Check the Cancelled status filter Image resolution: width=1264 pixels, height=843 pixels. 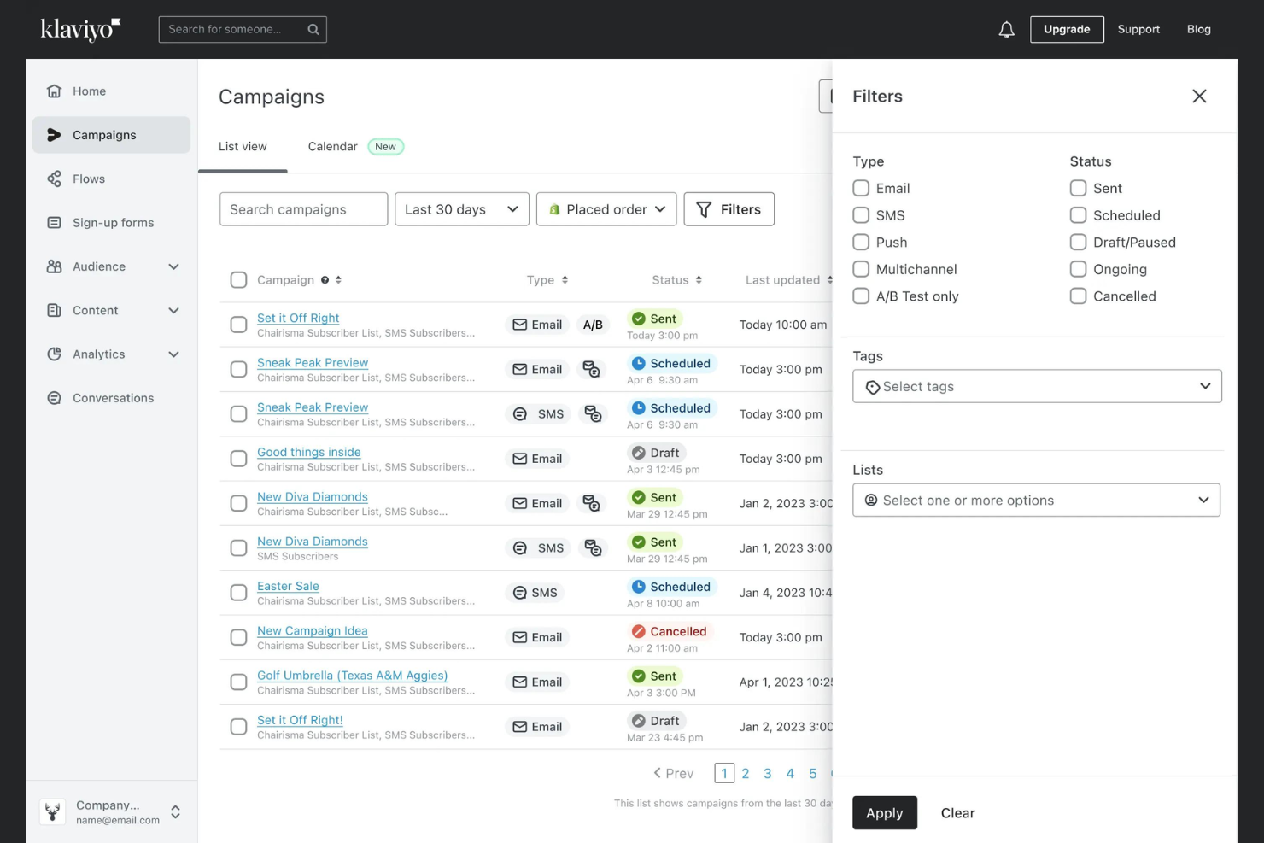pyautogui.click(x=1079, y=296)
